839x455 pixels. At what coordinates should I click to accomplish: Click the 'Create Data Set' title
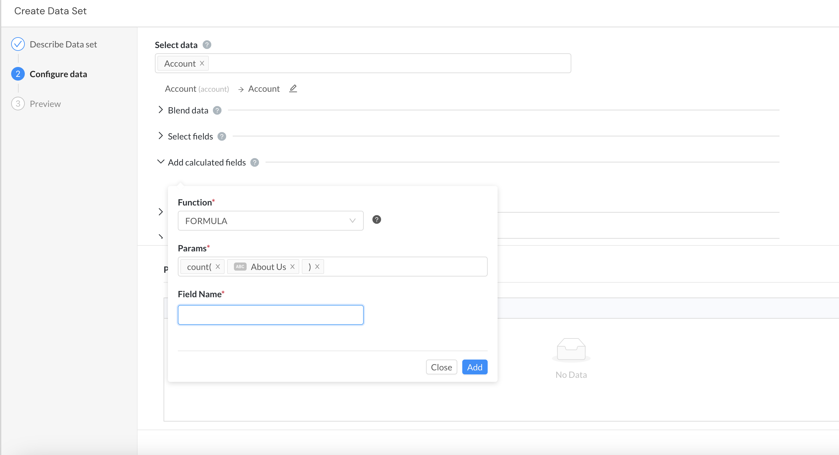pos(51,11)
